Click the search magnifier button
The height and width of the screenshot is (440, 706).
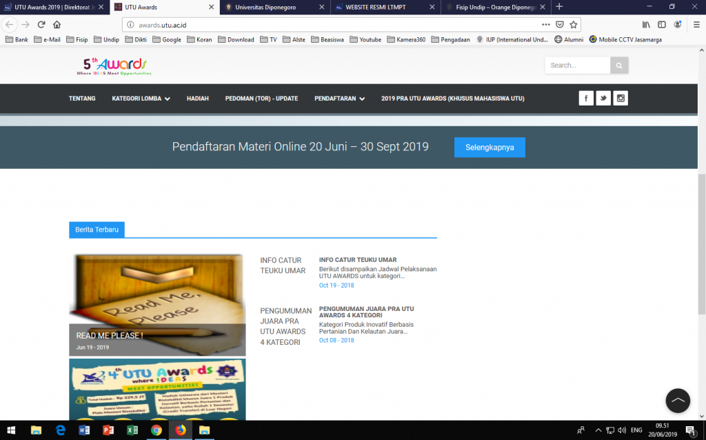619,66
